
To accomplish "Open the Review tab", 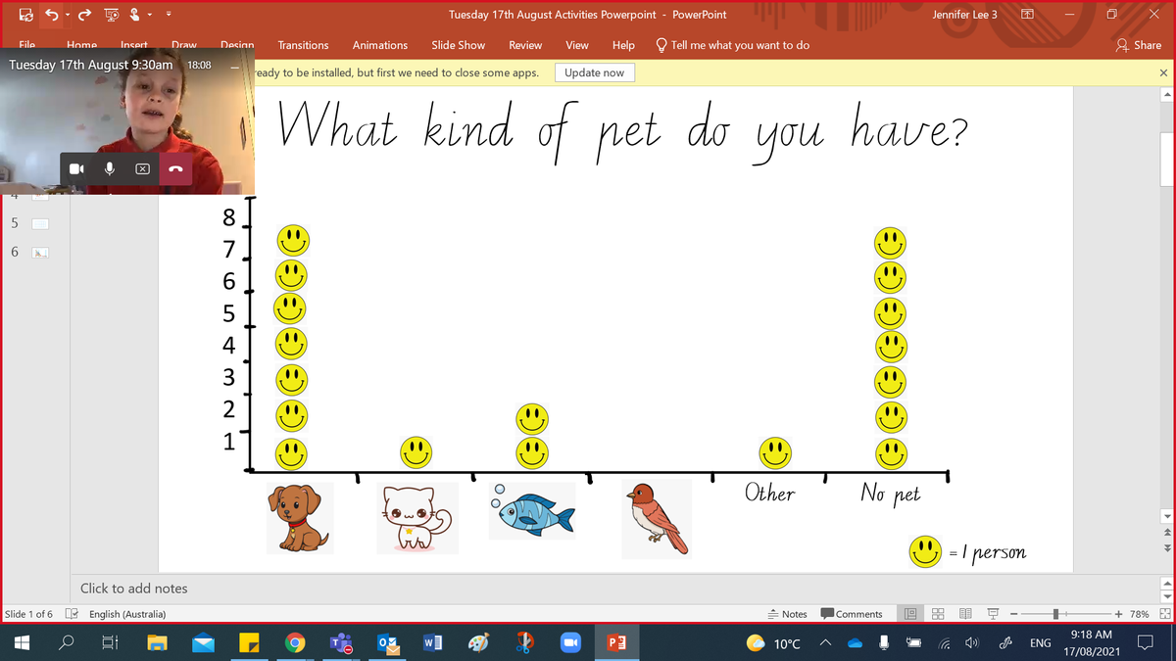I will (525, 45).
